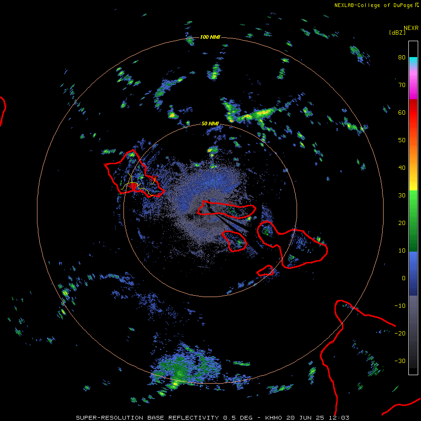The image size is (421, 421).
Task: Click the 100 NMI range ring label
Action: tap(210, 37)
